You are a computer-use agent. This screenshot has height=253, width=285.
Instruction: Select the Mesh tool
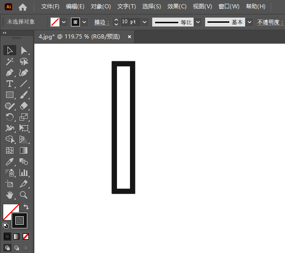[10, 150]
